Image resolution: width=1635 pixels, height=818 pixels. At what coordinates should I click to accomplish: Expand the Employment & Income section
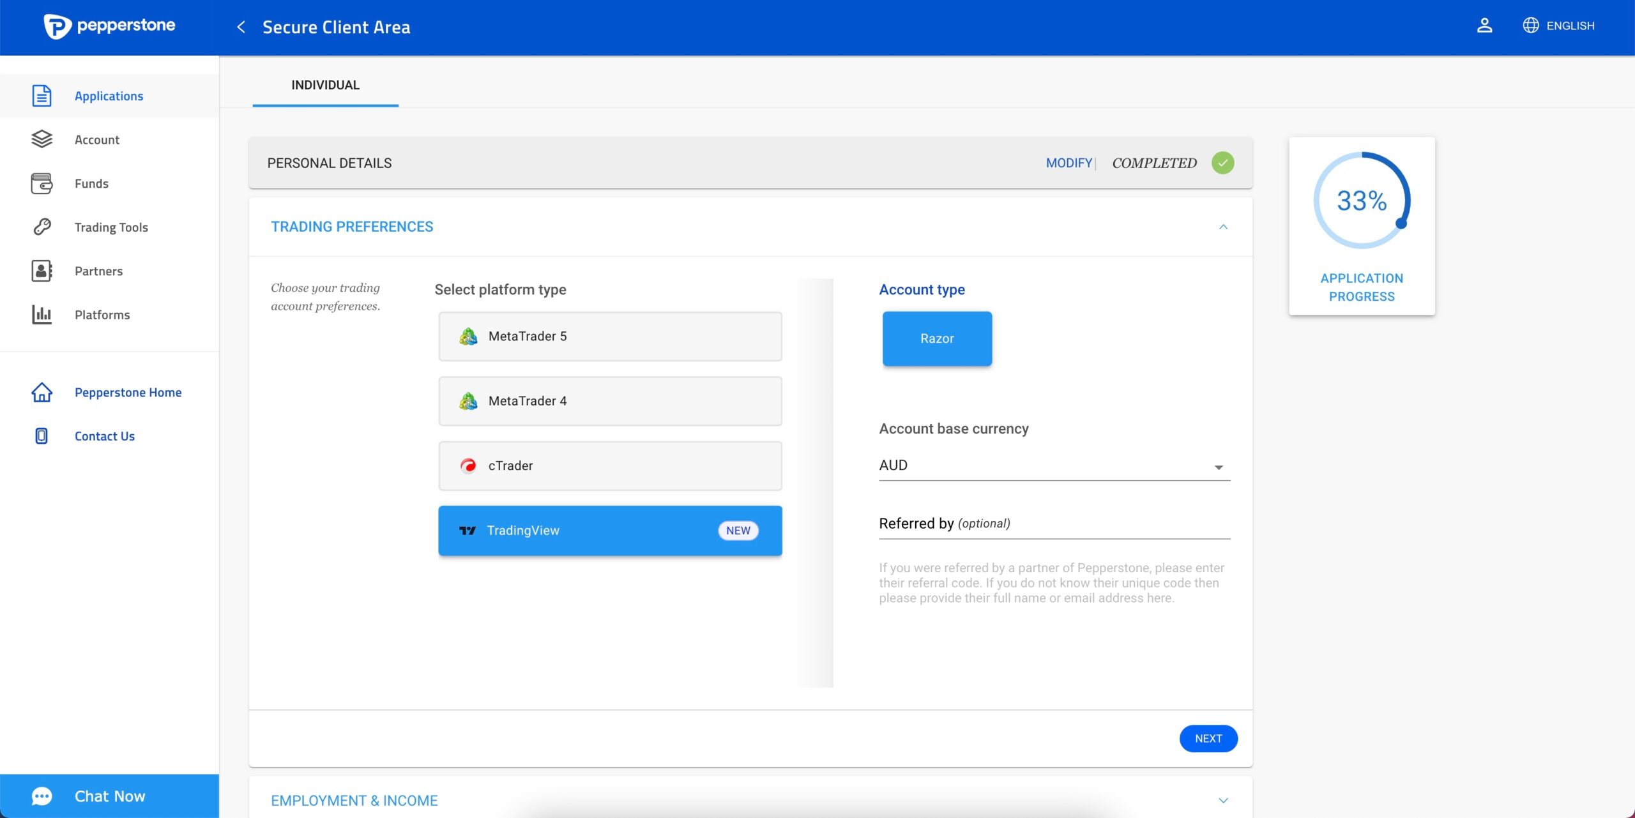(x=1222, y=800)
